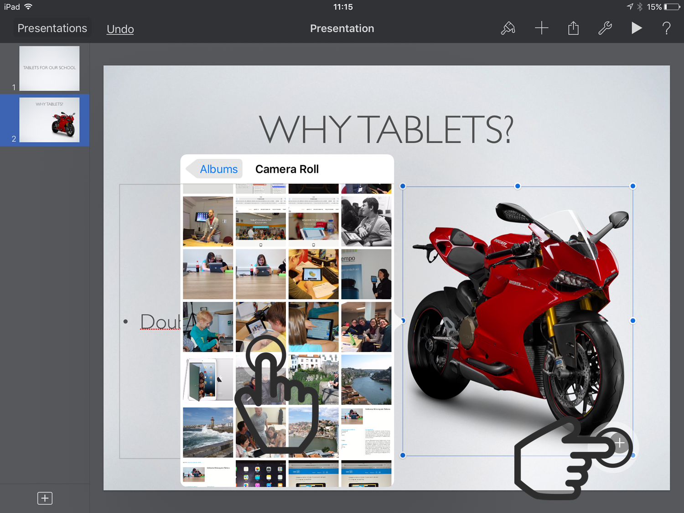This screenshot has height=513, width=684.
Task: Tap the plus Insert icon in toolbar
Action: 541,28
